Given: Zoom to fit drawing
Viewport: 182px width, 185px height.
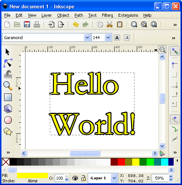Looking at the screenshot, I should [144, 24].
